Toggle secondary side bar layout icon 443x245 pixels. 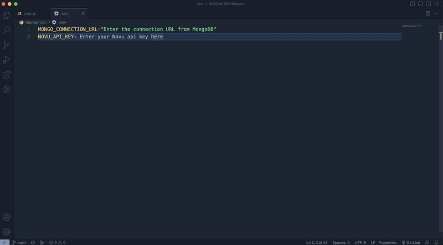tap(429, 4)
